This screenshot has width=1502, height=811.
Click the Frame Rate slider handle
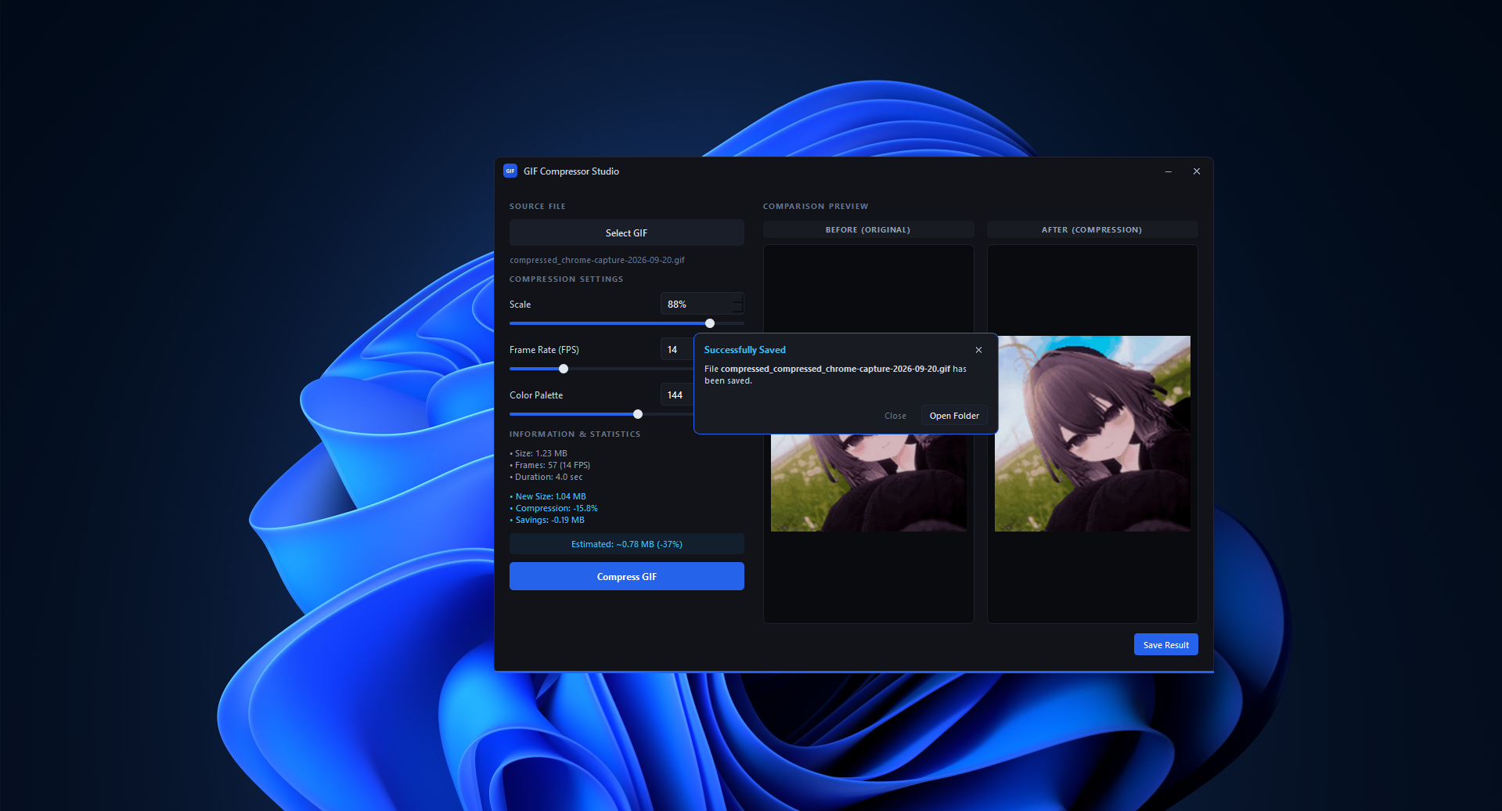point(564,369)
